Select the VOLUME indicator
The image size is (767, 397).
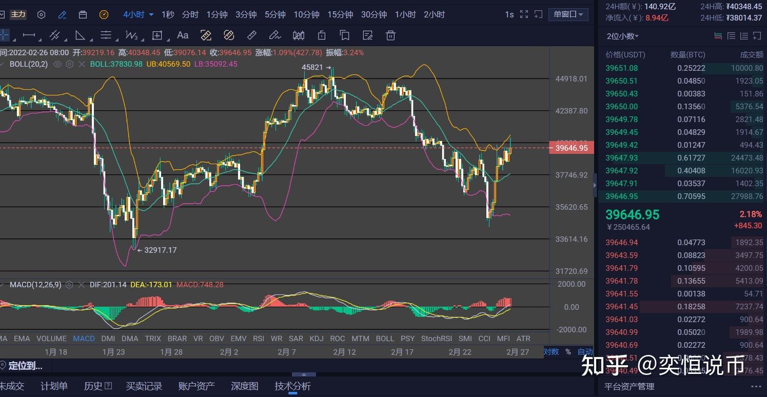coord(51,339)
